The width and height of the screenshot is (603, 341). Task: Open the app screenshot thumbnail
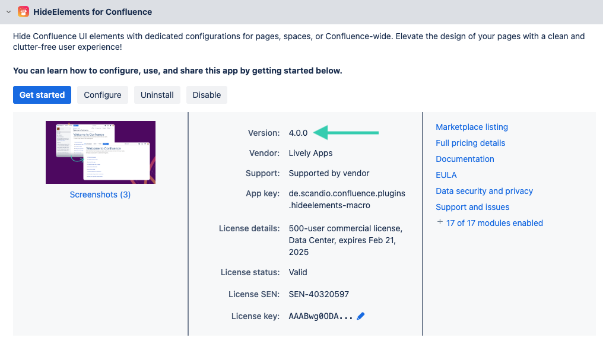100,152
